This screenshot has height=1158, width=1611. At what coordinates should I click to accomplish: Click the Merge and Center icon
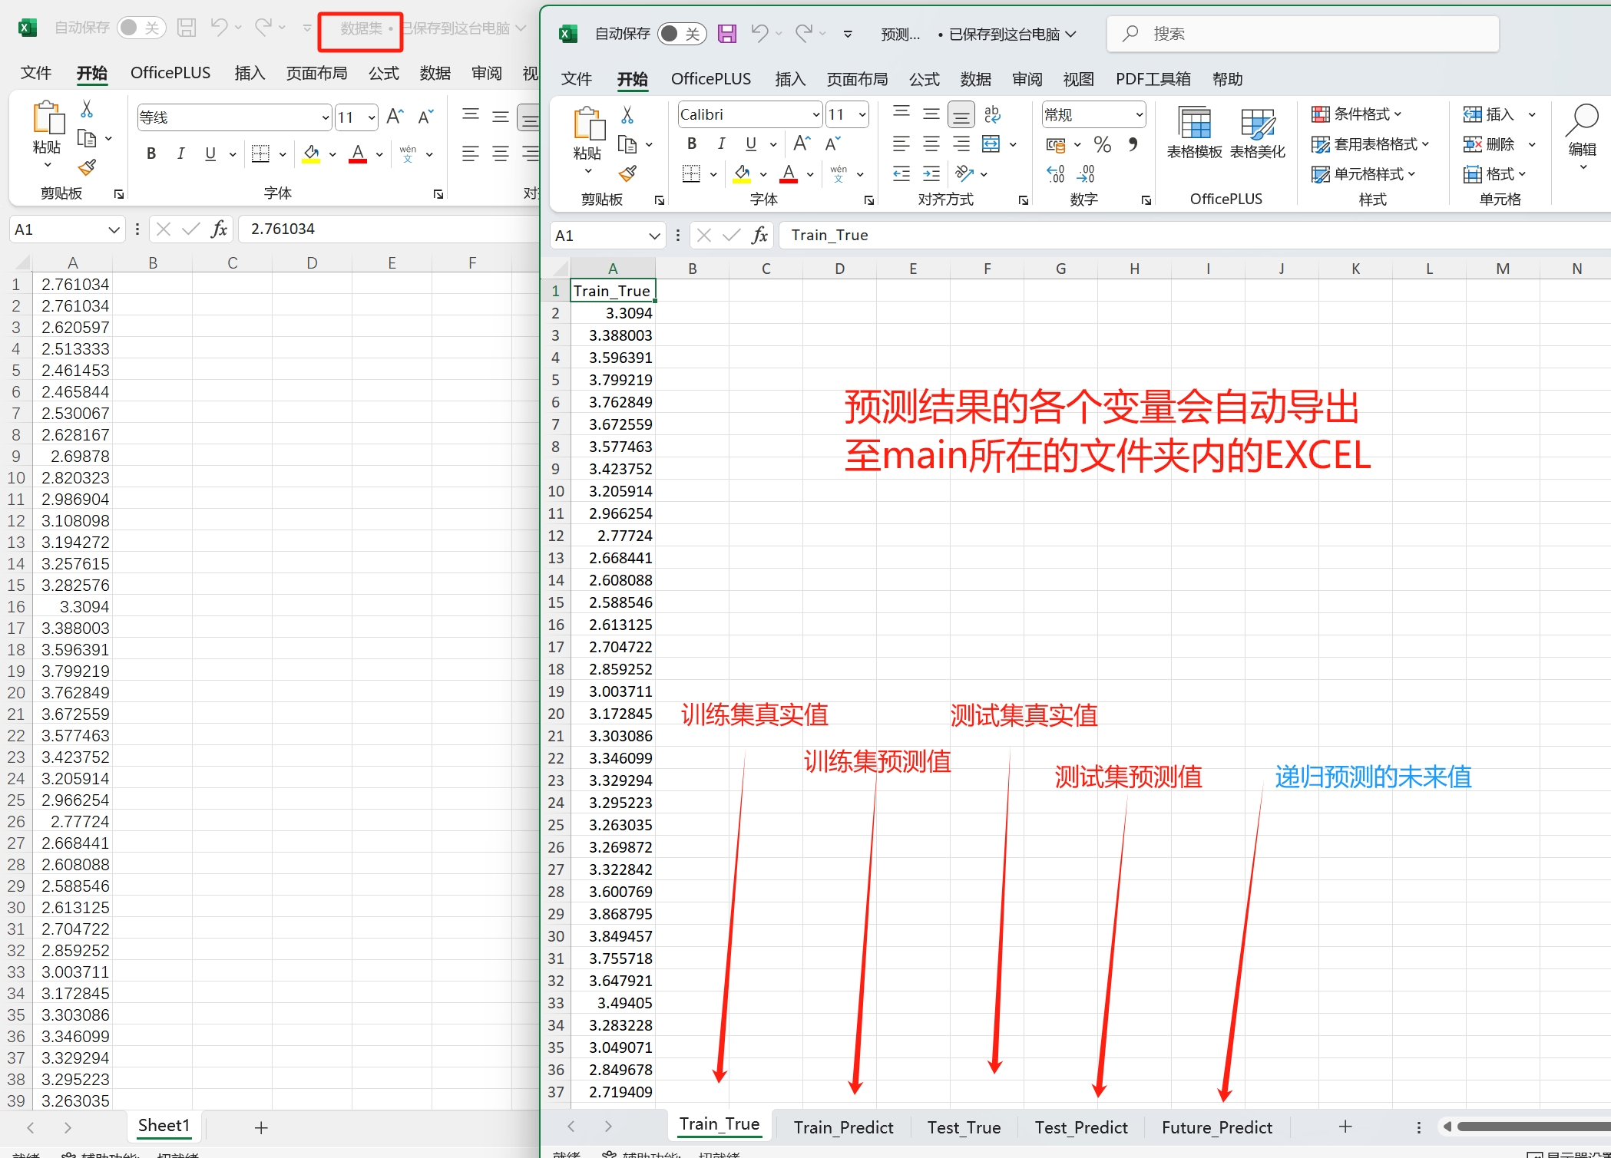click(x=991, y=144)
